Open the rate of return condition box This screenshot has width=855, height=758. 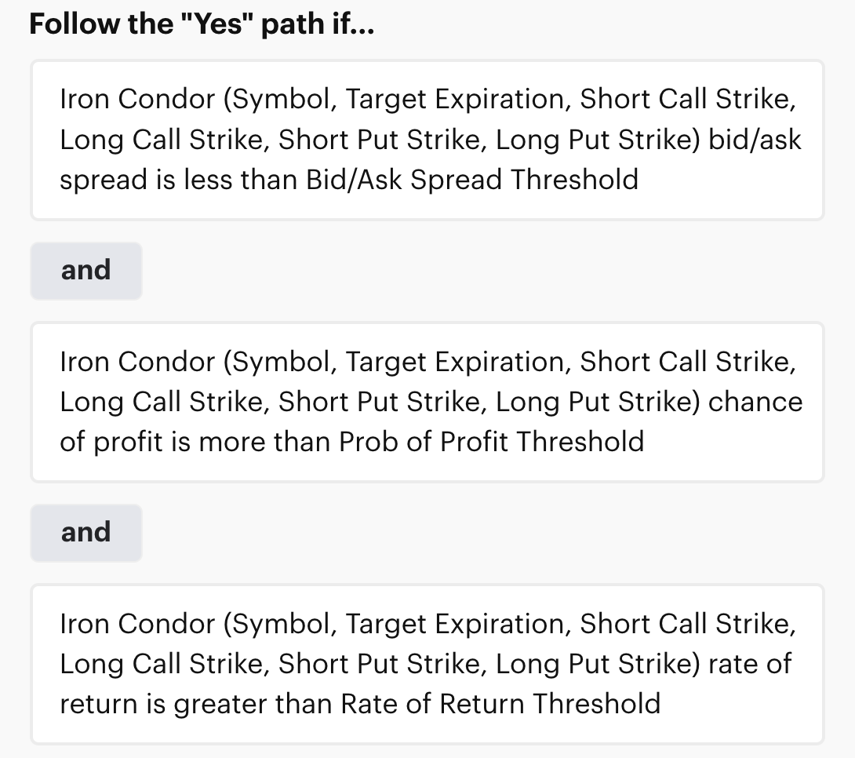pos(427,664)
